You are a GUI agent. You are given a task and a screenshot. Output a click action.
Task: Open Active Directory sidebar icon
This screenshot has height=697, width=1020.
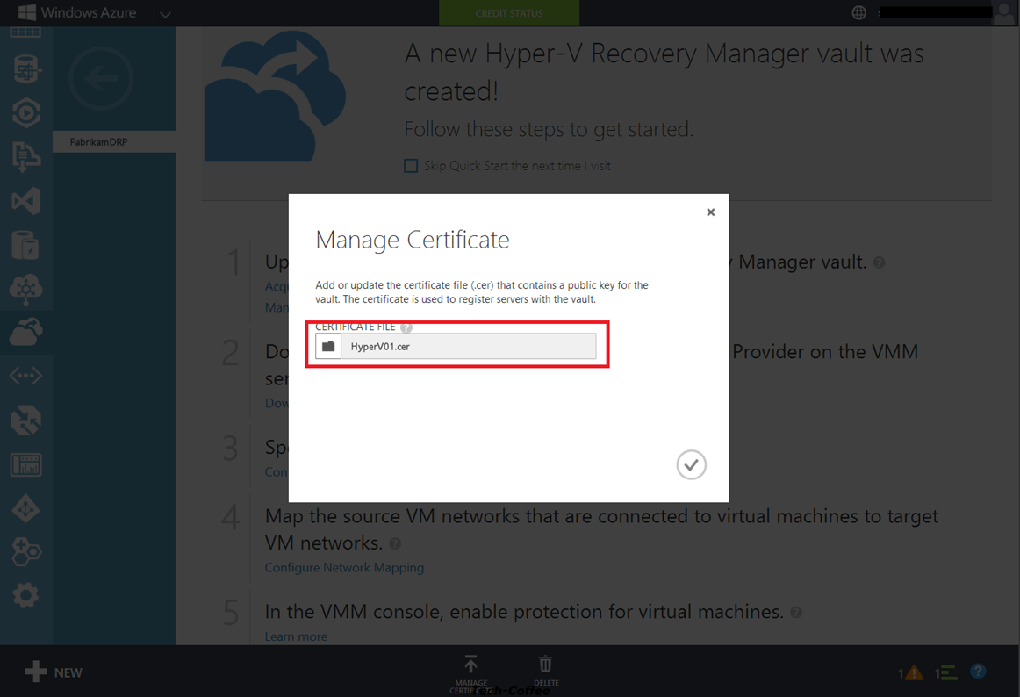26,509
